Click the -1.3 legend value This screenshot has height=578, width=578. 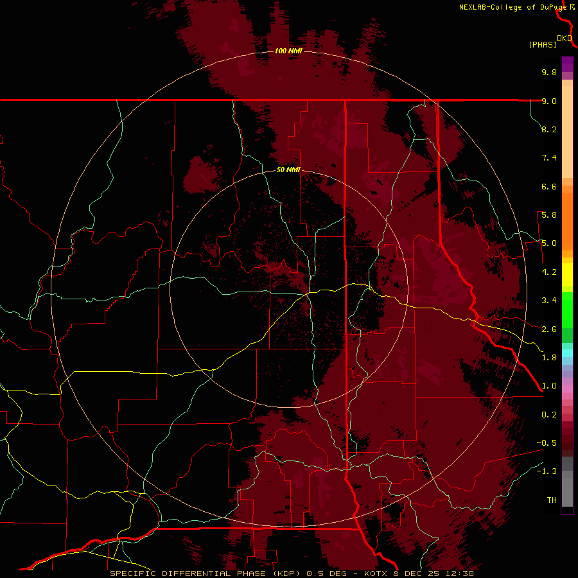pos(547,471)
